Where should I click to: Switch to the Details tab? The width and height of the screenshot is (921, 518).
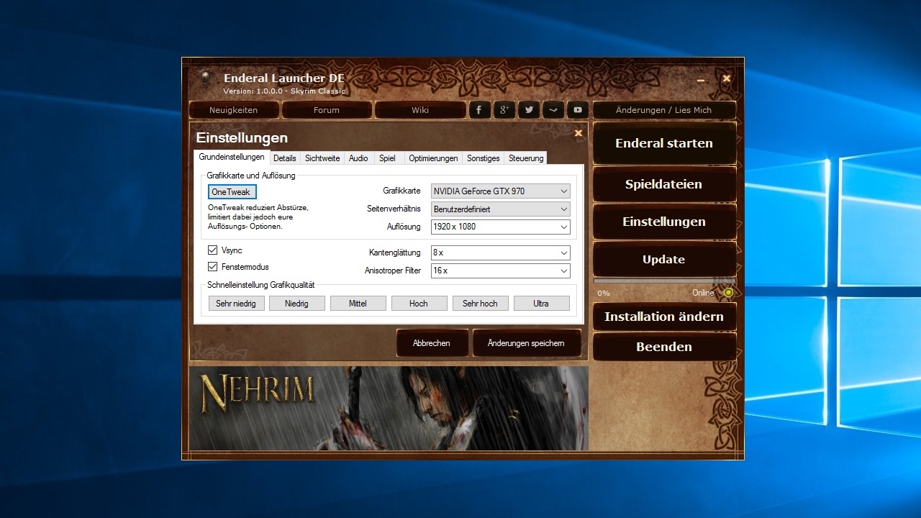(x=285, y=158)
